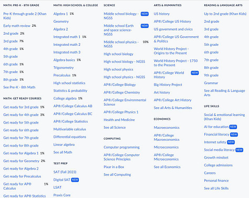The width and height of the screenshot is (249, 198).
Task: Open Art history course
Action: tap(162, 92)
